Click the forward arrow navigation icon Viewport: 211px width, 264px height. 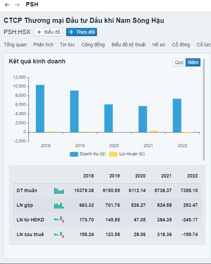coord(17,5)
